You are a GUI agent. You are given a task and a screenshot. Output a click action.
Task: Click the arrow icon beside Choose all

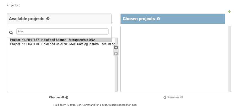67,98
